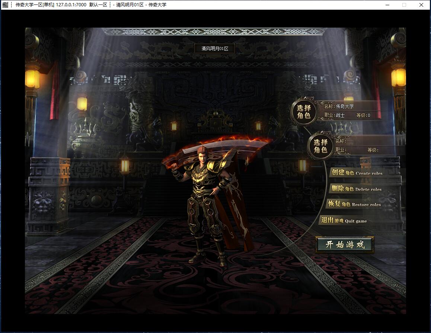431x333 pixels.
Task: Click the empty 名称: field of the second slot
Action: (341, 141)
